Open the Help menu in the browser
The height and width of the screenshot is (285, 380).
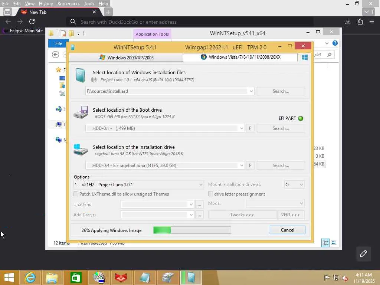point(103,4)
